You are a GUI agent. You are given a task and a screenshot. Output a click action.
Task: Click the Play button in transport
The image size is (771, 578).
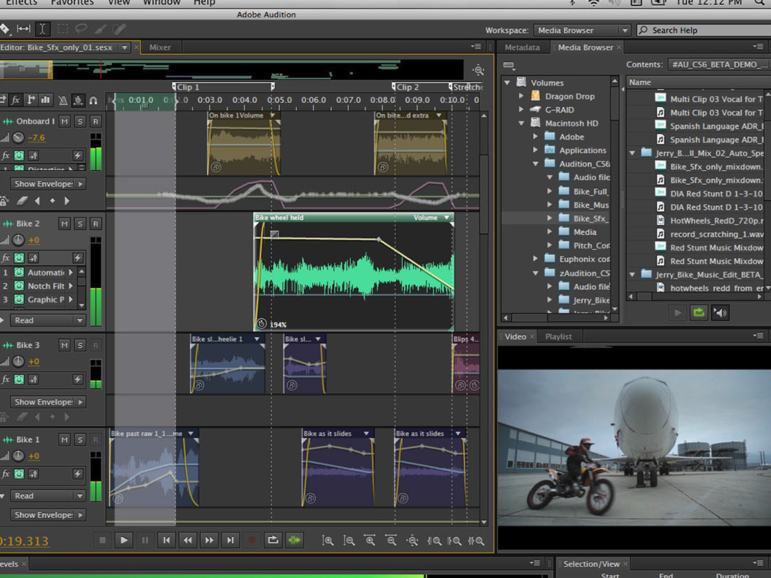[124, 540]
